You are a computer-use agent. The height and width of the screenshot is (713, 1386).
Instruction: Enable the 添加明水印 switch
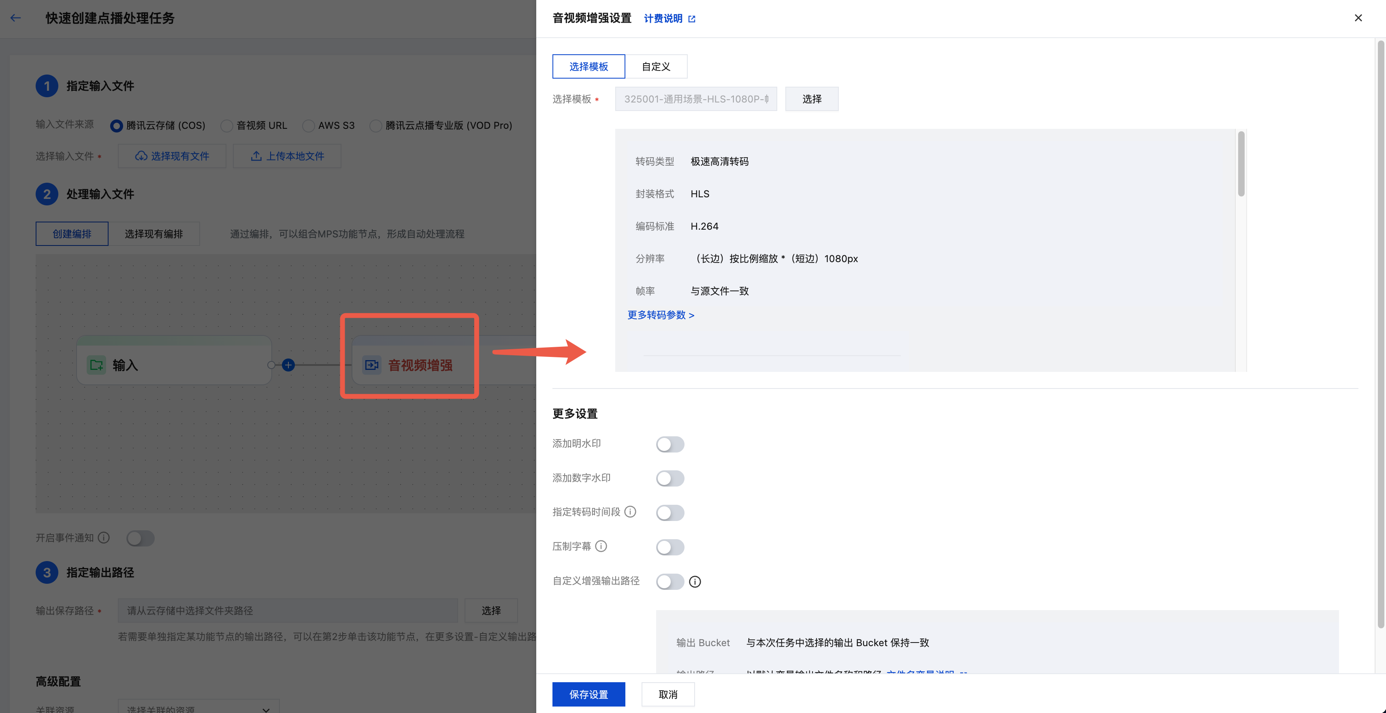click(670, 444)
